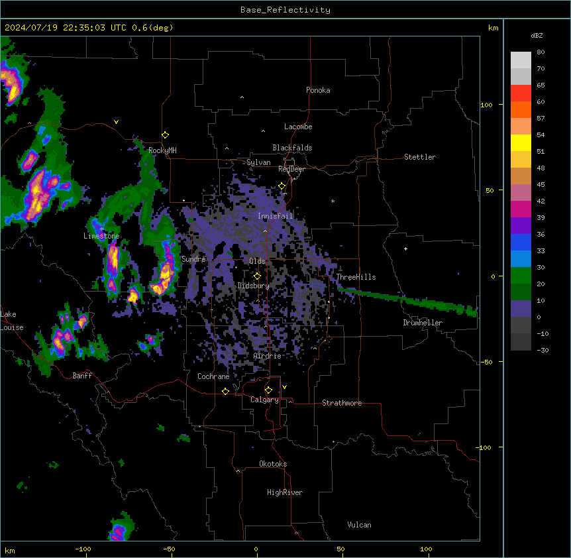This screenshot has width=571, height=558.
Task: Click the RockyMH map label
Action: tap(162, 150)
